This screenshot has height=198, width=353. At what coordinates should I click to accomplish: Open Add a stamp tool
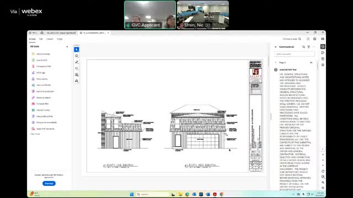click(40, 79)
